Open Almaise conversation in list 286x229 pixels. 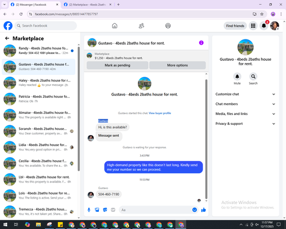[x=38, y=115]
